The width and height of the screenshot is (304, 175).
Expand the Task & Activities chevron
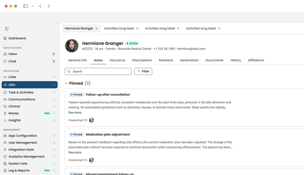coord(54,93)
